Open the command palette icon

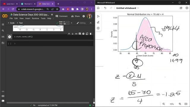coord(3,96)
